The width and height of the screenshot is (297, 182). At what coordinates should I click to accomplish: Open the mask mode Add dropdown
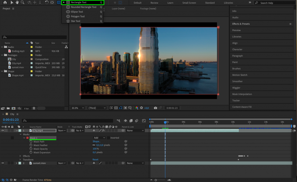[99, 138]
